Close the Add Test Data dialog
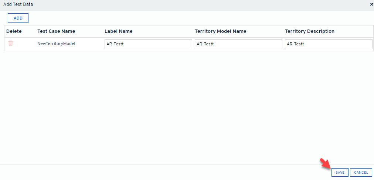374x180 pixels. [x=371, y=4]
